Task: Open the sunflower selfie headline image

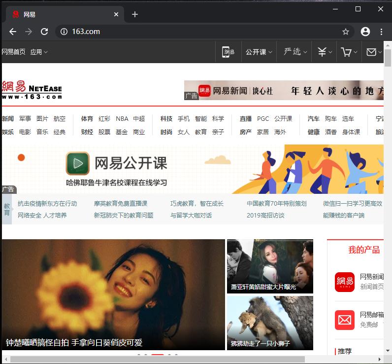Action: (x=113, y=294)
